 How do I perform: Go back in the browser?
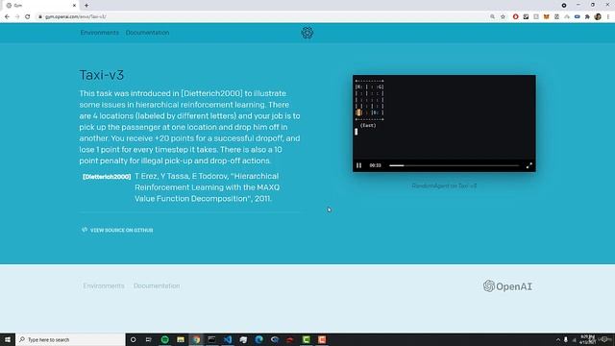(7, 17)
